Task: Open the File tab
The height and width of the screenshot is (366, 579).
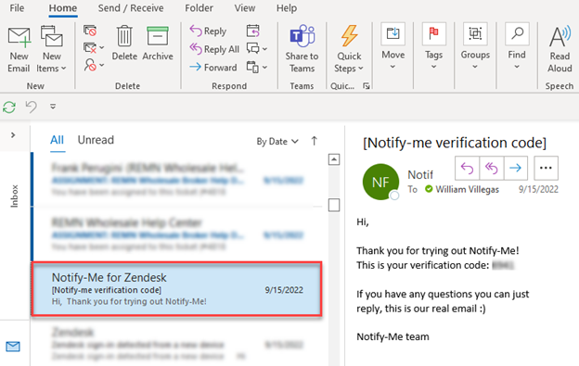Action: [x=17, y=8]
